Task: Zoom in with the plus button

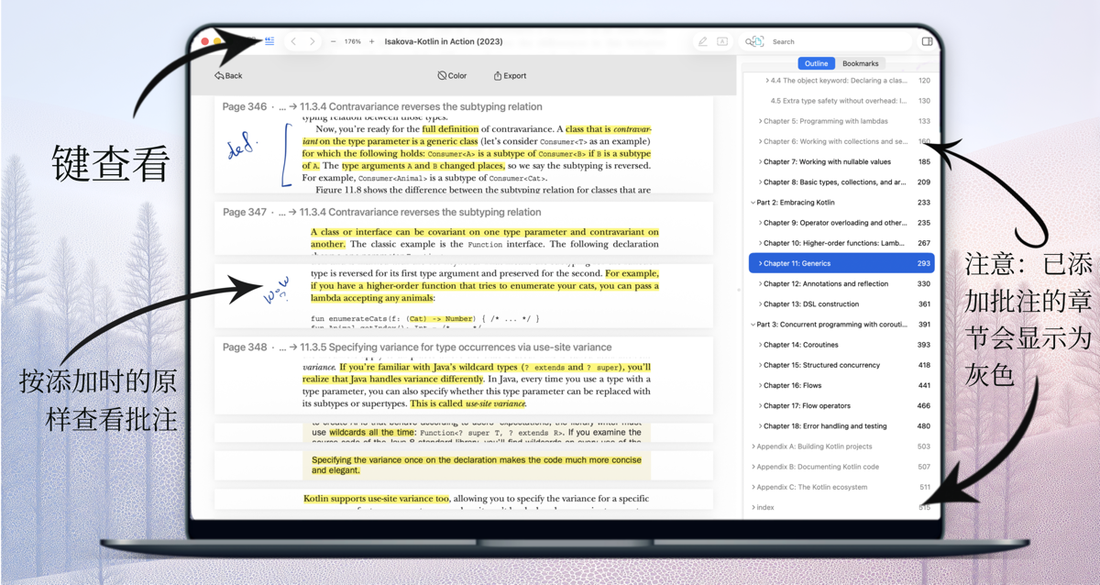Action: (x=371, y=41)
